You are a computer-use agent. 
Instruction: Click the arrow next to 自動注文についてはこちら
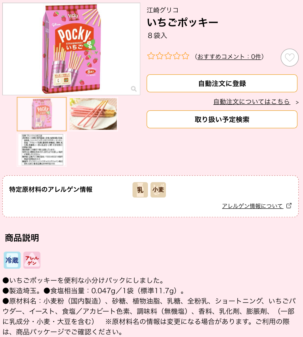[x=297, y=102]
